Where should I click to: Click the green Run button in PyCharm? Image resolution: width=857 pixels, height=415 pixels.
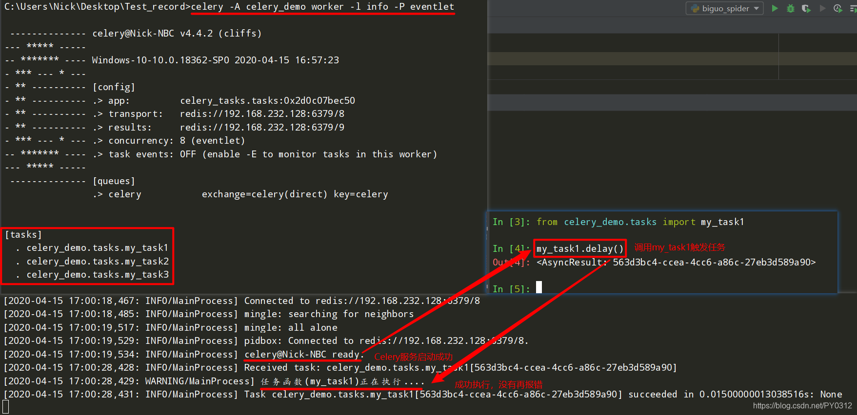(x=775, y=8)
